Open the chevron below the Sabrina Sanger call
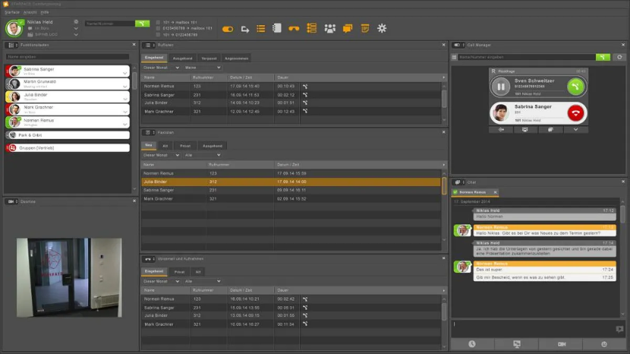The image size is (630, 354). pos(576,130)
